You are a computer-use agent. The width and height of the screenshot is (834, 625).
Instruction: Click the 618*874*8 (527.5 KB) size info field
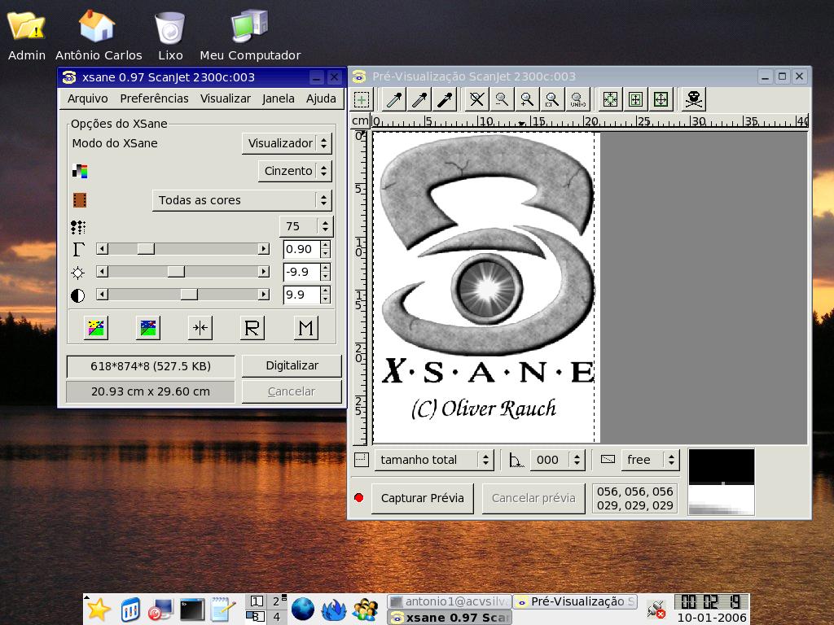pos(151,366)
